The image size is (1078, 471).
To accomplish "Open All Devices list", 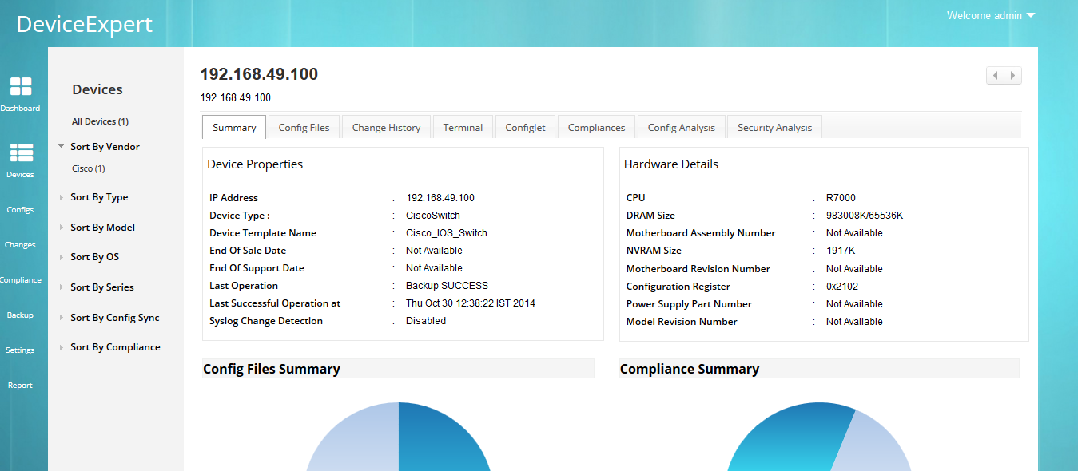I will click(99, 121).
